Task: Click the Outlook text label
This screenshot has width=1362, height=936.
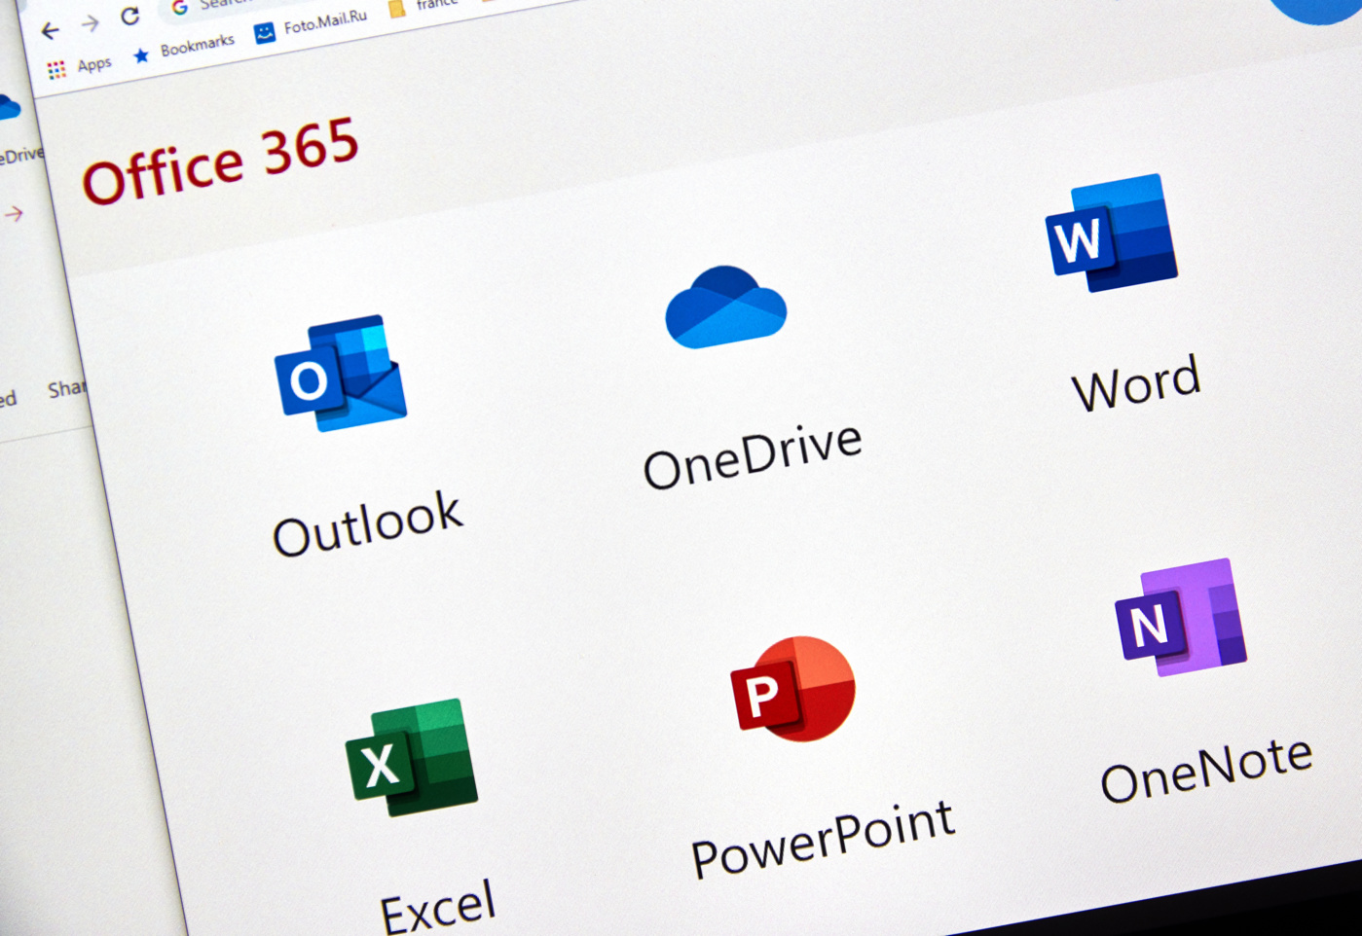Action: pos(367,523)
